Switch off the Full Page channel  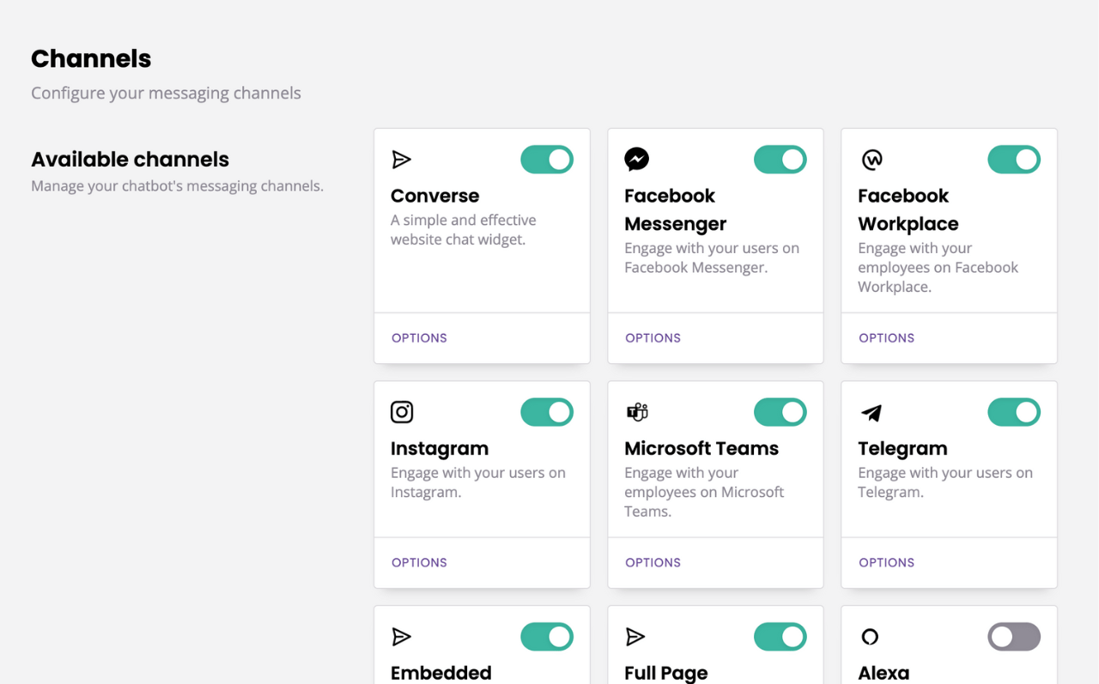(780, 637)
